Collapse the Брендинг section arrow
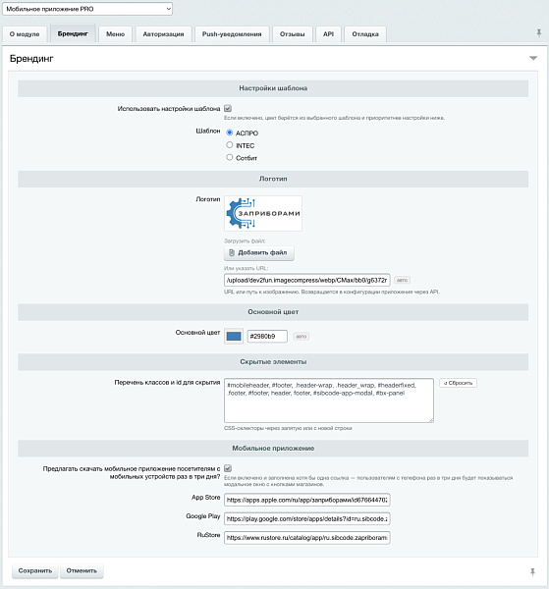The image size is (549, 589). pyautogui.click(x=533, y=58)
